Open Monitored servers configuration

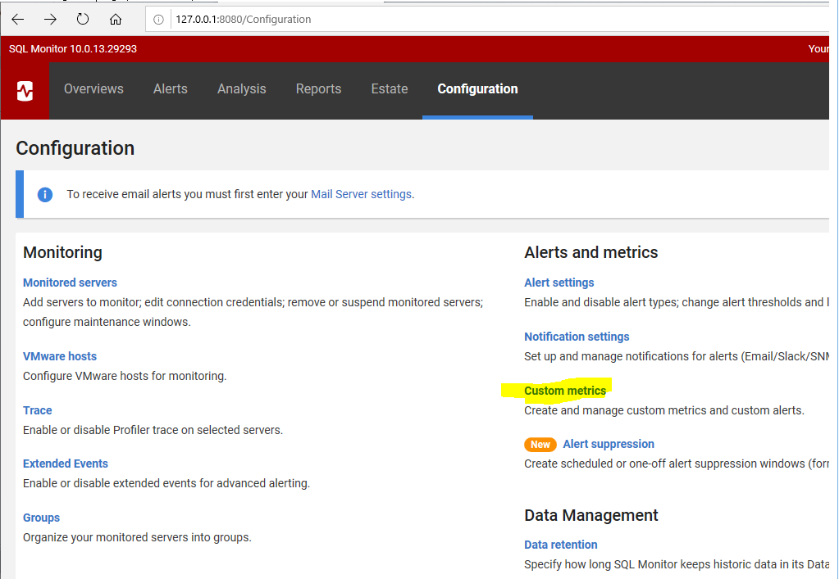coord(70,282)
